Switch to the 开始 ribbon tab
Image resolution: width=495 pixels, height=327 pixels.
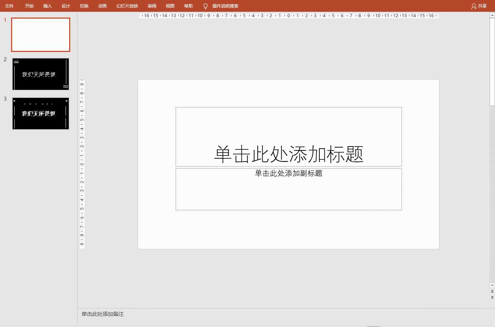29,6
